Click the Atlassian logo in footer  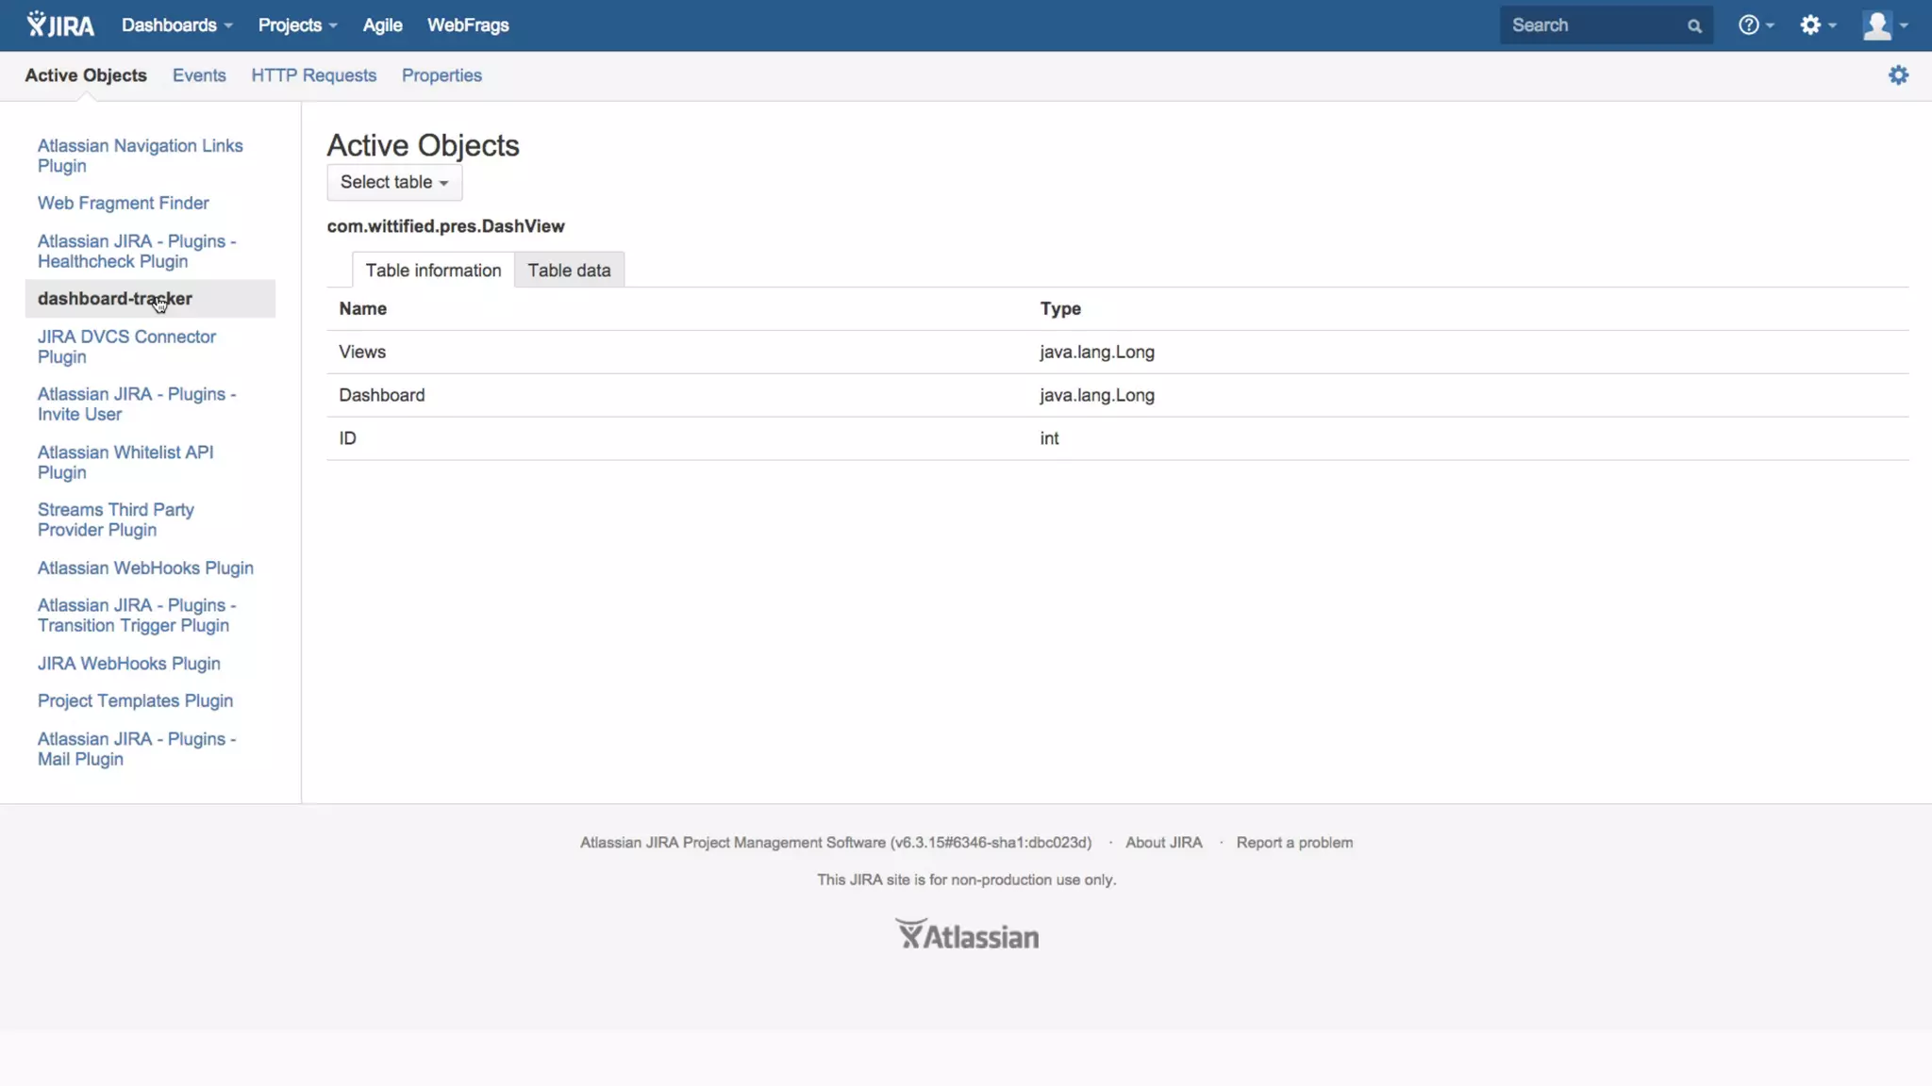[x=966, y=934]
